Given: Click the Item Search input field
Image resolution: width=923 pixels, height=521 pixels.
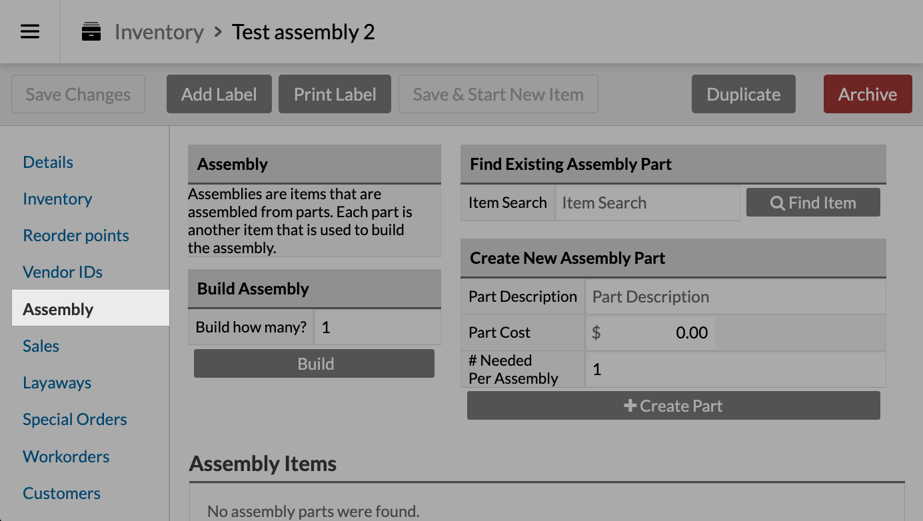Looking at the screenshot, I should tap(647, 203).
